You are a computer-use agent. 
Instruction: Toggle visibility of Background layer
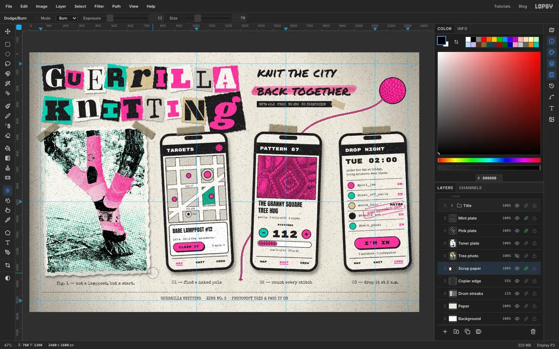[517, 319]
